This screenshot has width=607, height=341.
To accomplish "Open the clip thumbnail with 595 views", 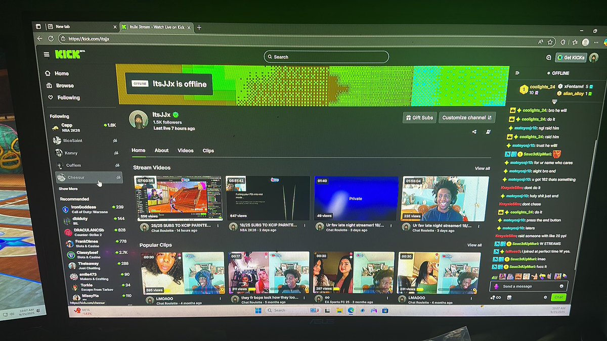I will [x=182, y=273].
